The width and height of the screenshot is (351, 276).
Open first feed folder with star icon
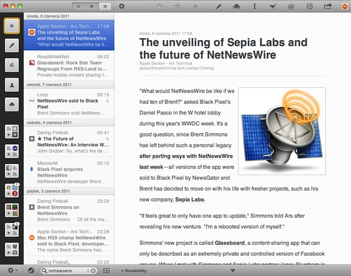pyautogui.click(x=12, y=132)
